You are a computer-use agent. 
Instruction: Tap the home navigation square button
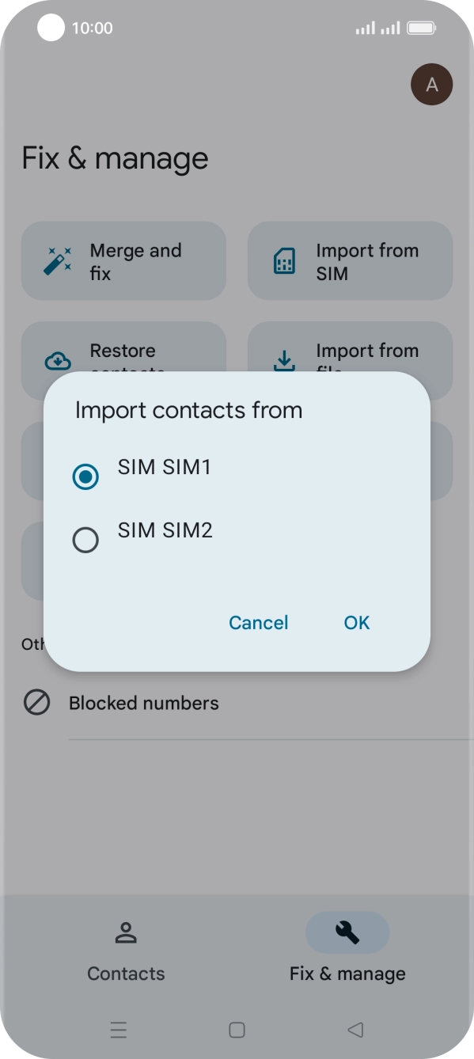pos(237,1030)
